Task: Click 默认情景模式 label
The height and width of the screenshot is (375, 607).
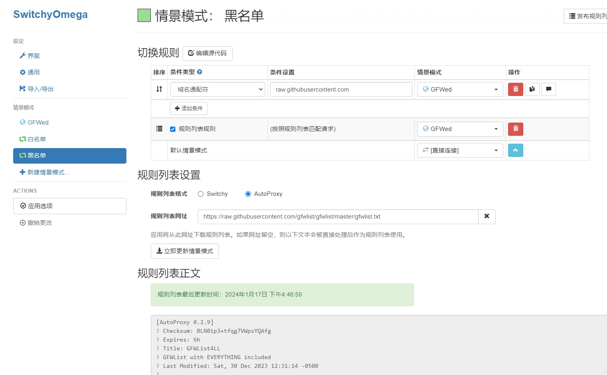Action: tap(189, 150)
